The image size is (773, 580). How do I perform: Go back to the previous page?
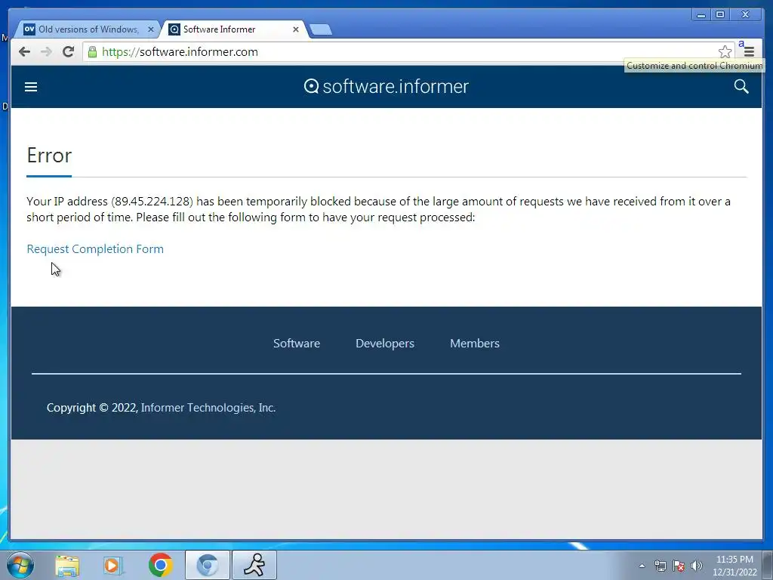tap(24, 52)
